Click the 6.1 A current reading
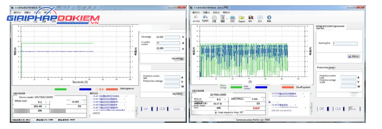The height and width of the screenshot is (129, 382). pos(219,99)
